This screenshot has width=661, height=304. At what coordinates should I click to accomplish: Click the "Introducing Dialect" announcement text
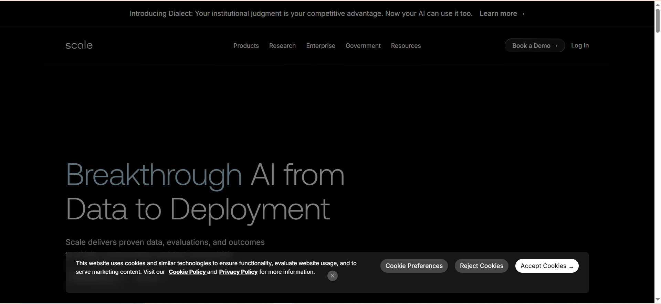[301, 13]
